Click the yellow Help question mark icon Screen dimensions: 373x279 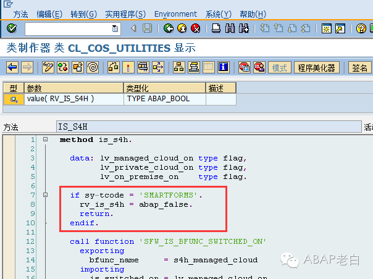coord(361,28)
